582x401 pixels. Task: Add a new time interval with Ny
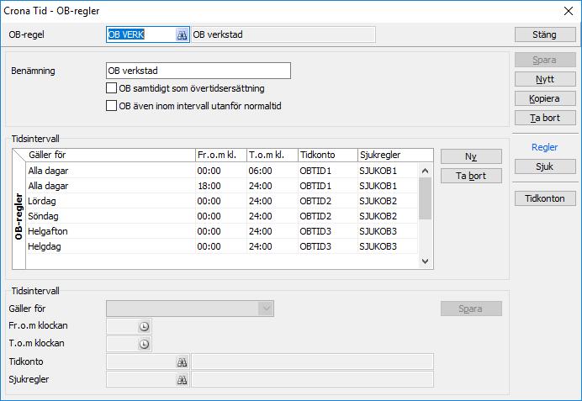pyautogui.click(x=471, y=156)
